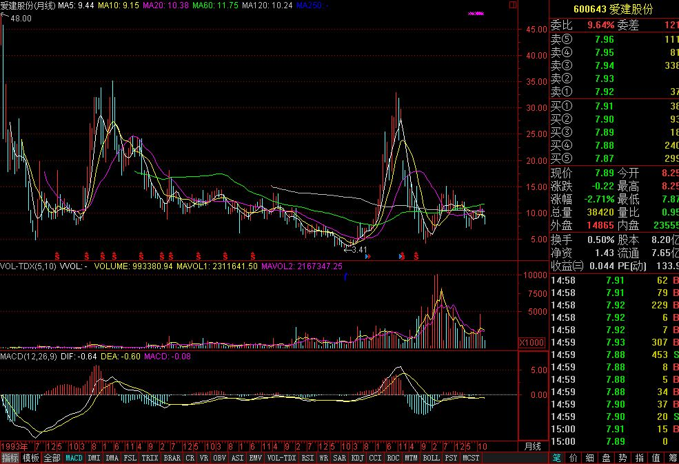This screenshot has height=464, width=679.
Task: Select the 笔 tab in quote panel
Action: coord(556,458)
